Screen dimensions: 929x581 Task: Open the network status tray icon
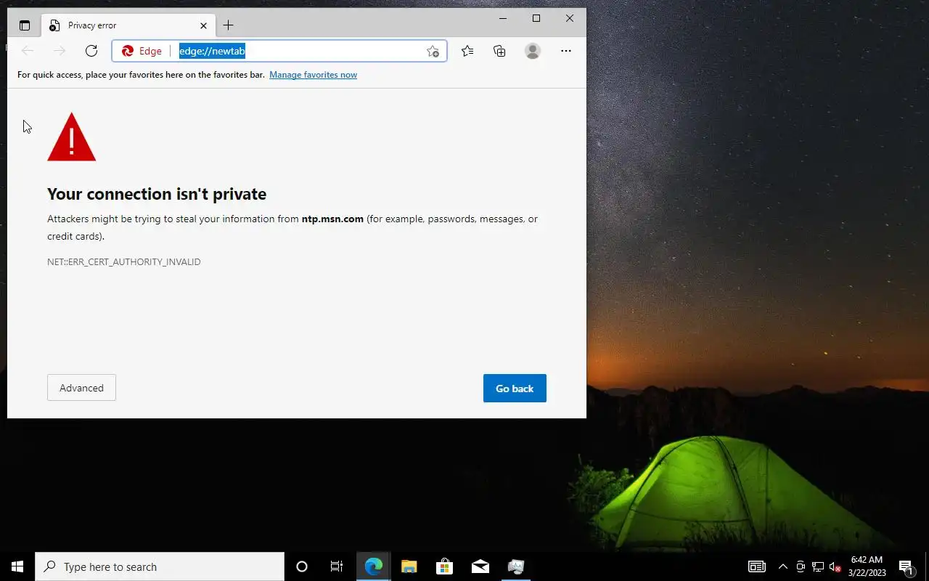point(818,566)
